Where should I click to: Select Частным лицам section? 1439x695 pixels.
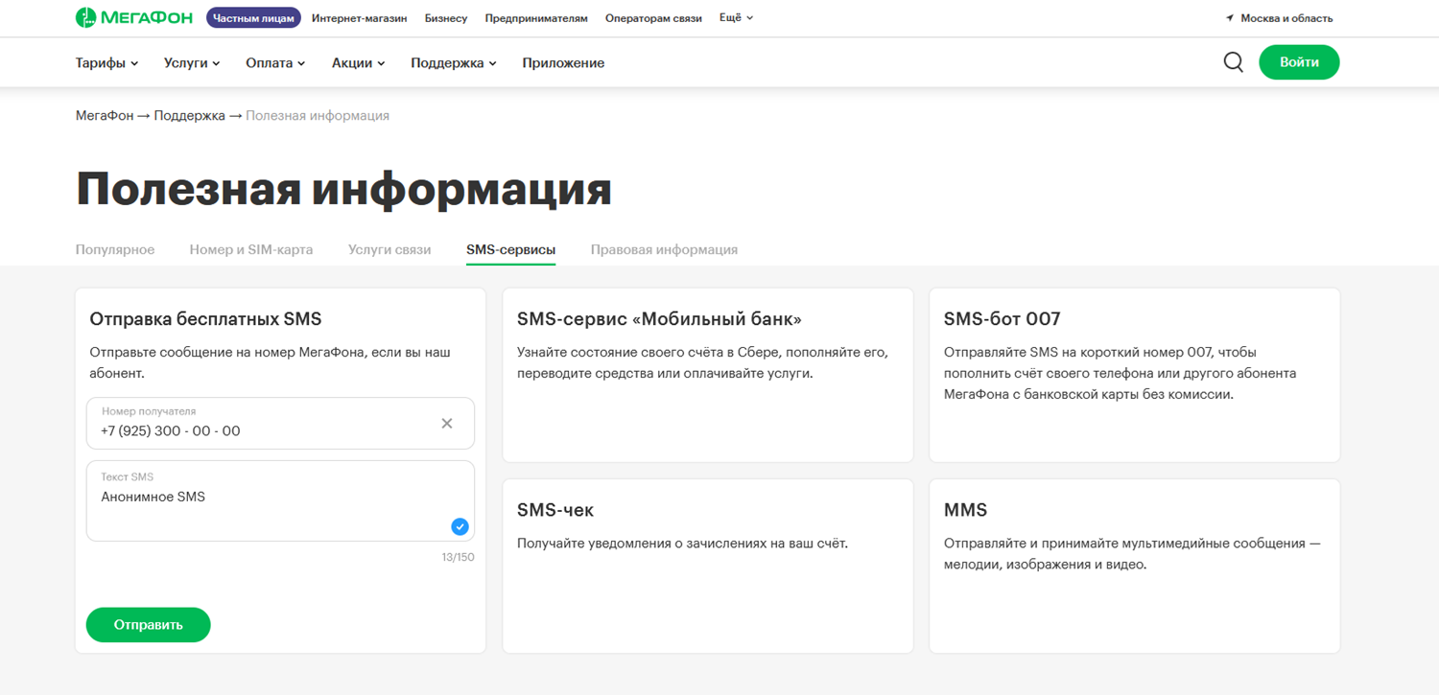[253, 18]
